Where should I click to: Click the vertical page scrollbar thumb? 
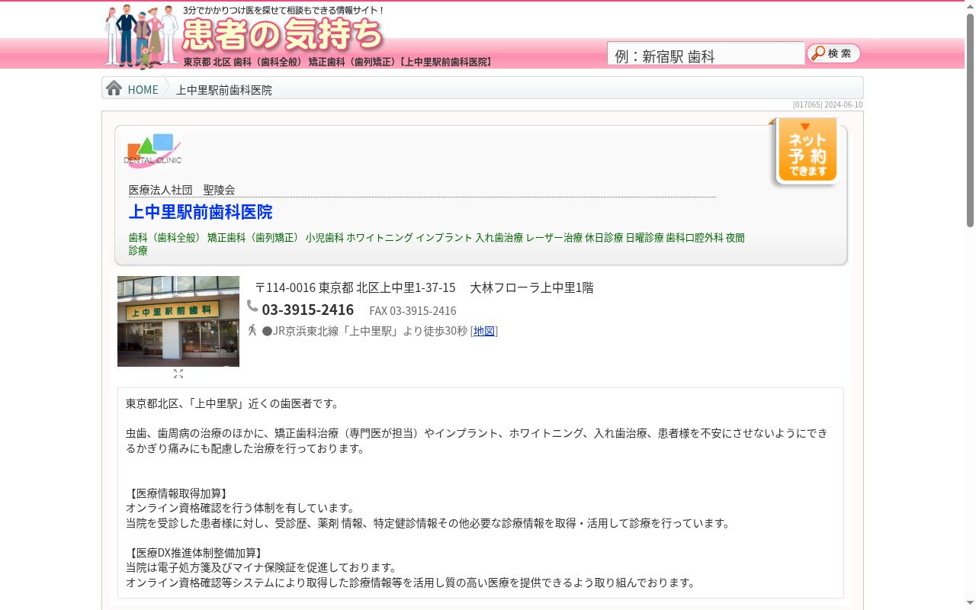tap(970, 120)
